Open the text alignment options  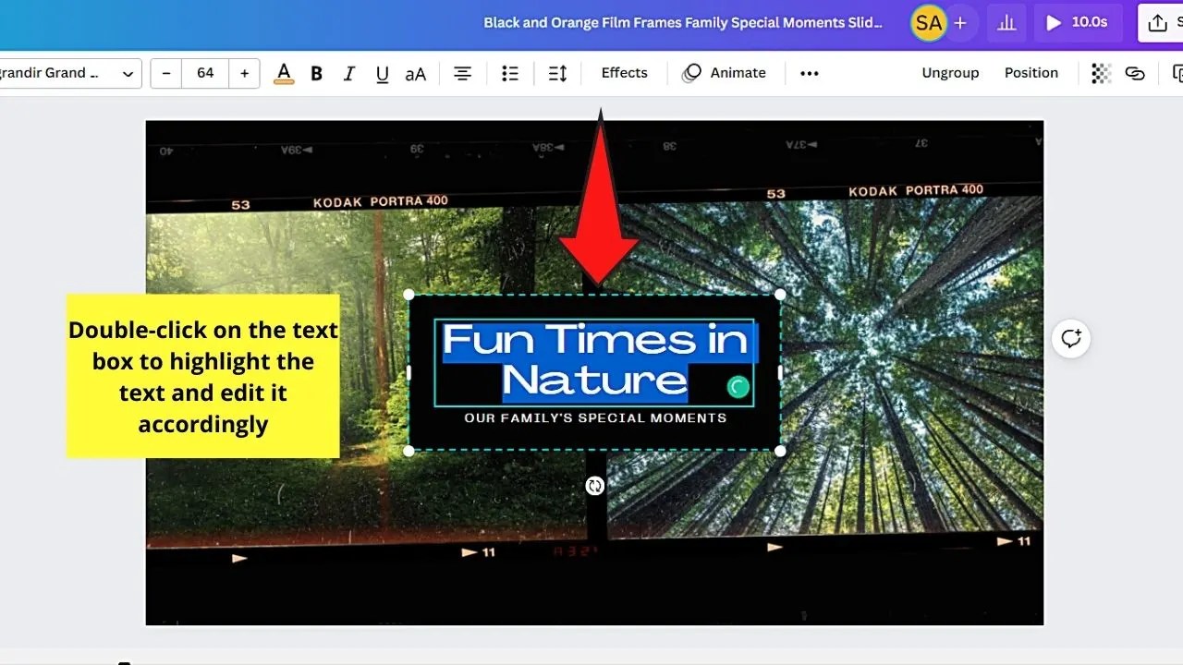(462, 73)
